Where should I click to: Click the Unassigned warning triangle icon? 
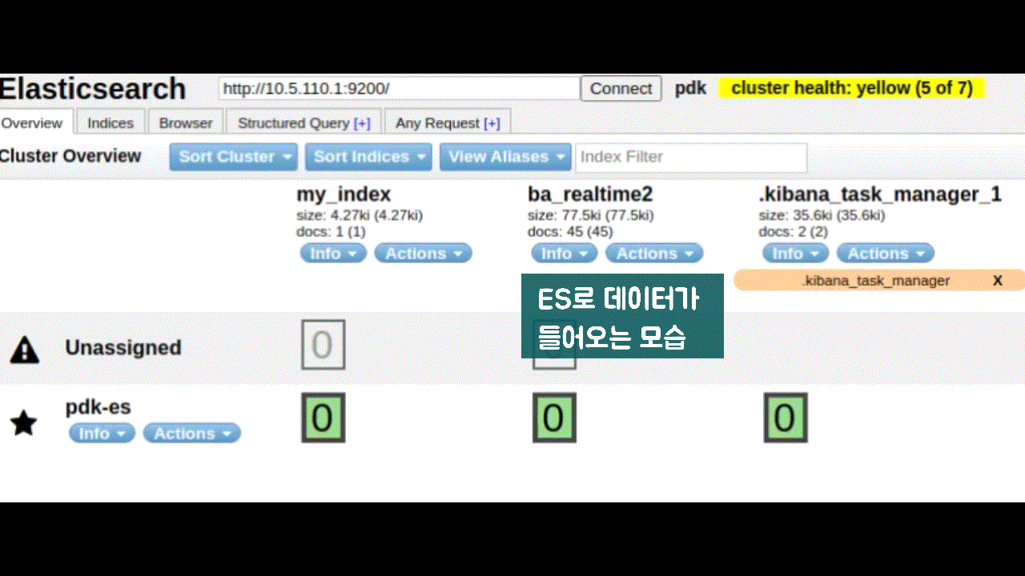click(25, 349)
